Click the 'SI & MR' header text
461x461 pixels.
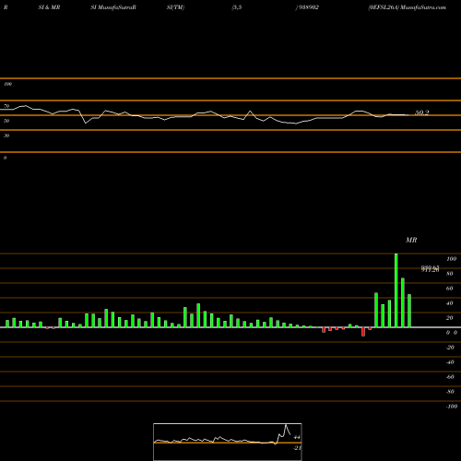49,7
